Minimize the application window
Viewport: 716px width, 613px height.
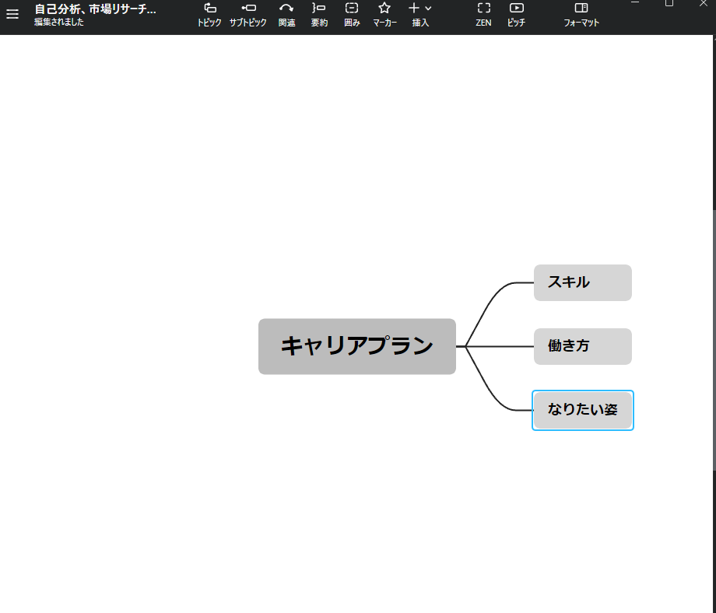coord(635,4)
